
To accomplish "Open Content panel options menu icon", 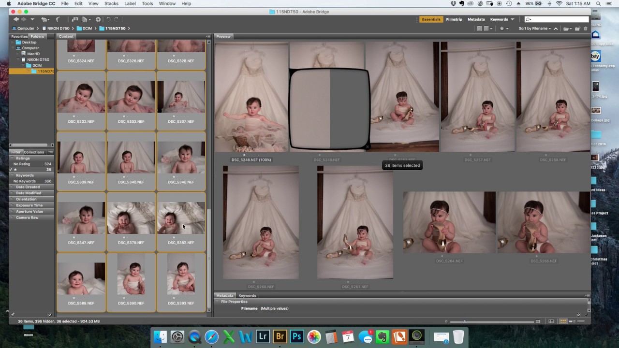I will coord(208,36).
